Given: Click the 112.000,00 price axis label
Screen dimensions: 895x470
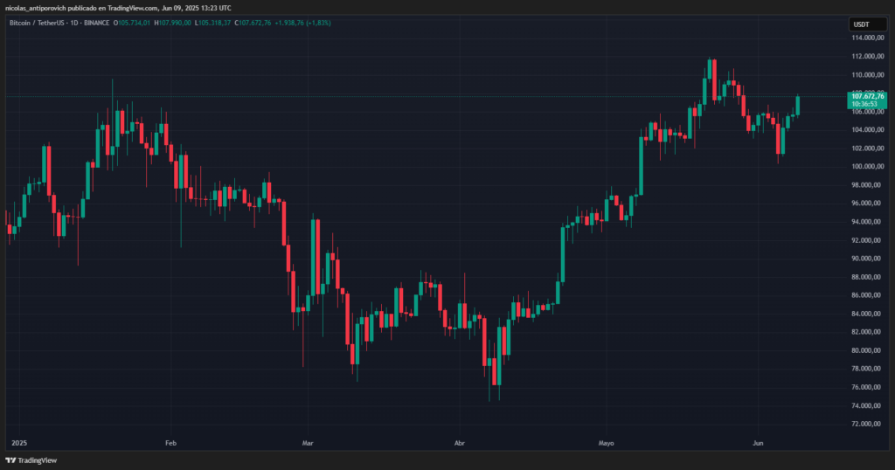Looking at the screenshot, I should coord(867,56).
